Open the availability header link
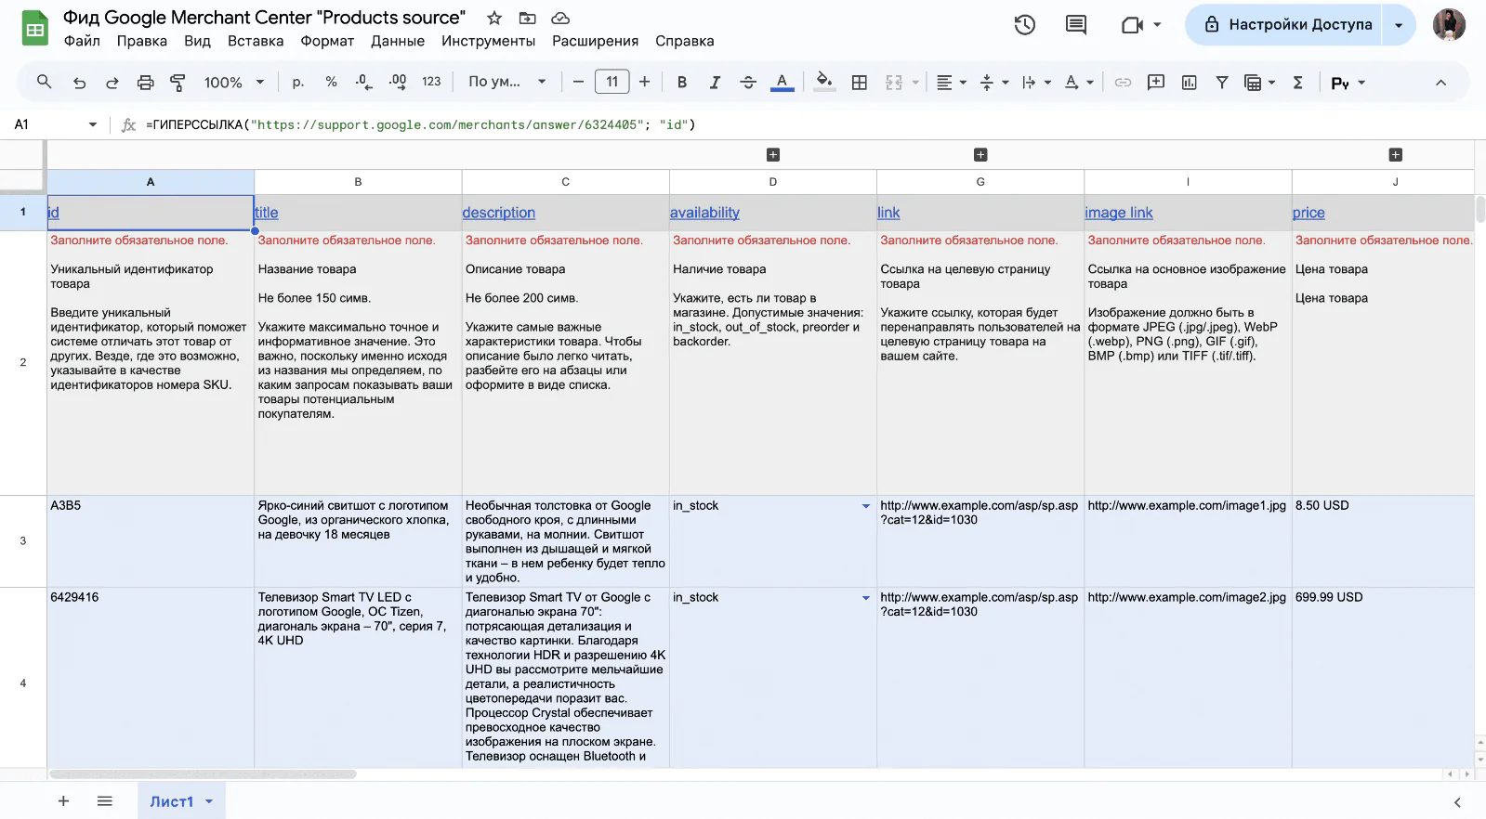This screenshot has height=819, width=1486. 704,213
